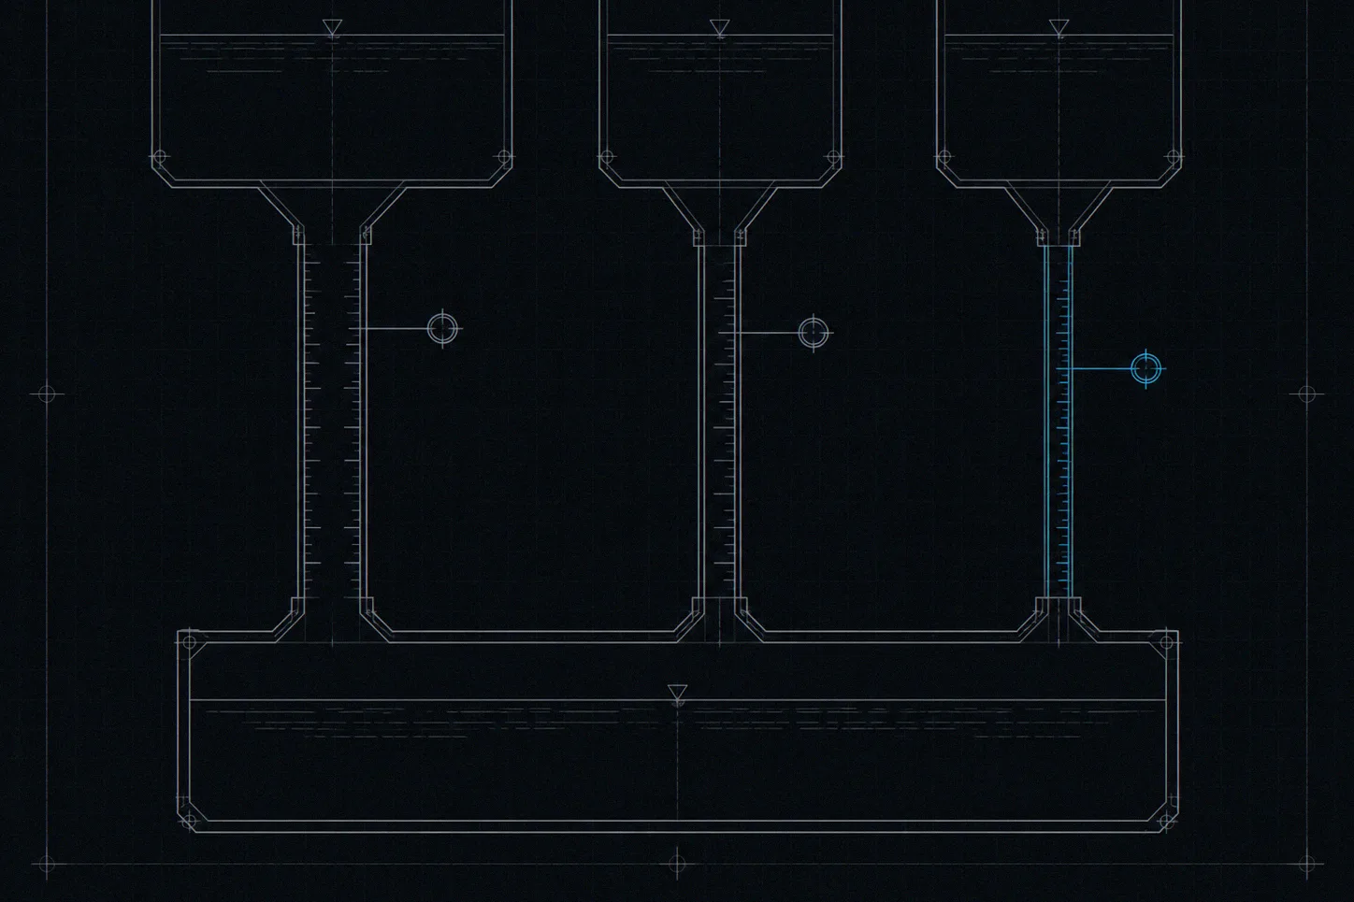
Task: Click the bottom reservoir water level triangle
Action: (678, 693)
